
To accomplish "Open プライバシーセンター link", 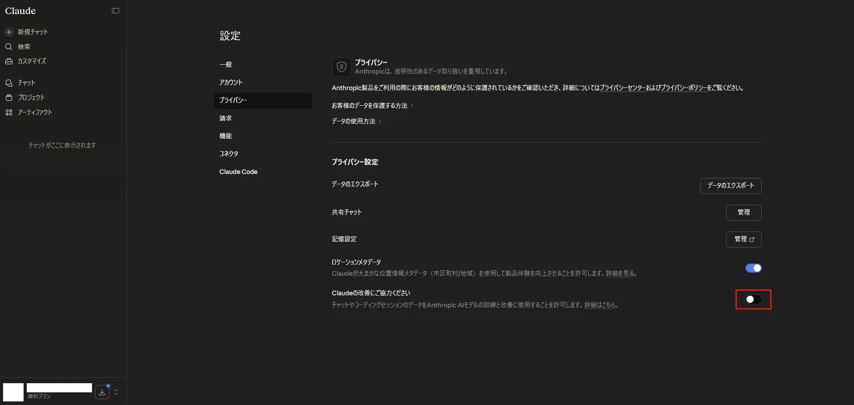I will [623, 88].
